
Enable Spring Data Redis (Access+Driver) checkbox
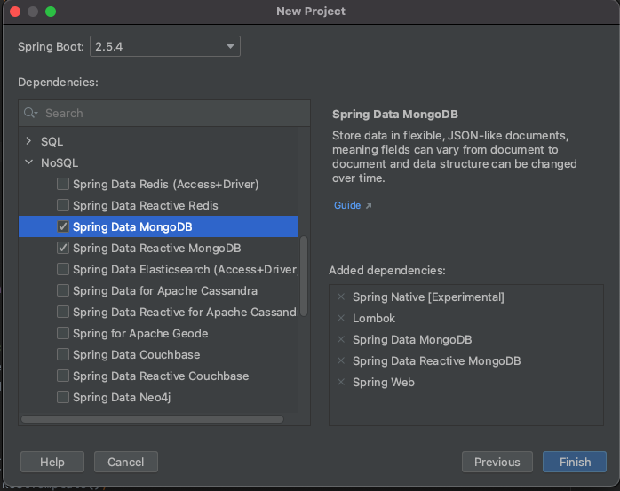tap(63, 185)
